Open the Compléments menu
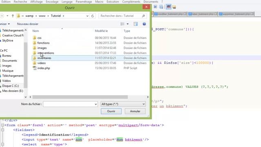 tap(131, 2)
